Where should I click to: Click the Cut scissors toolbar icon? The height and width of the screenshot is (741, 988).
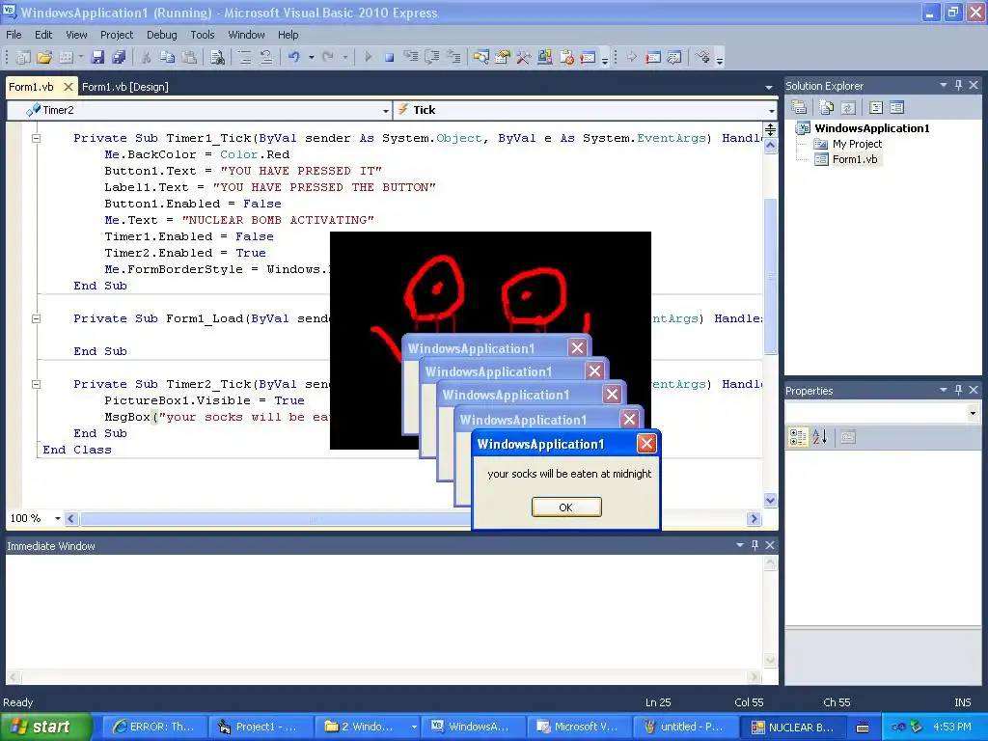coord(147,57)
